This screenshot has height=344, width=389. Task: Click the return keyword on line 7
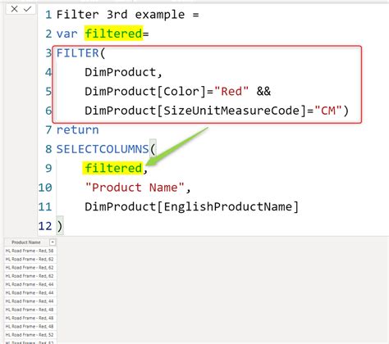point(77,130)
